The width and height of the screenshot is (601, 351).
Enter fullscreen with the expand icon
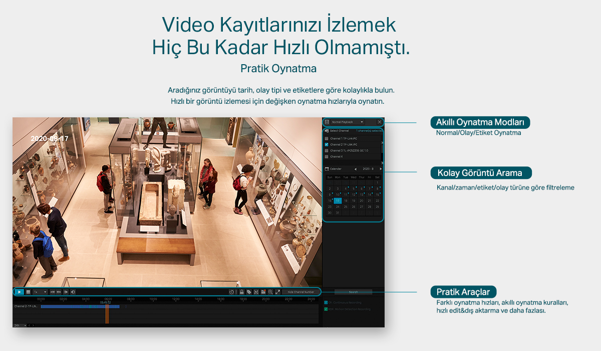click(x=277, y=292)
